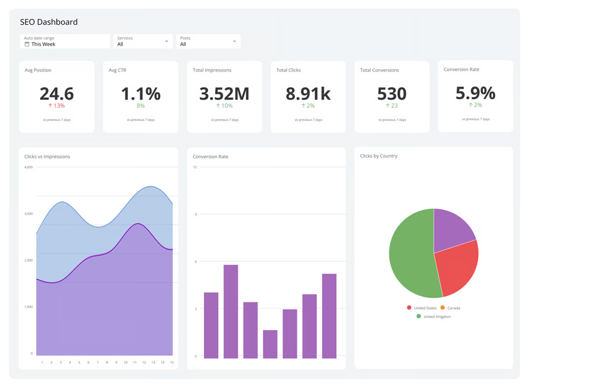Screen dimensions: 591x384
Task: Click the 4,000 y-axis label
Action: tap(28, 167)
